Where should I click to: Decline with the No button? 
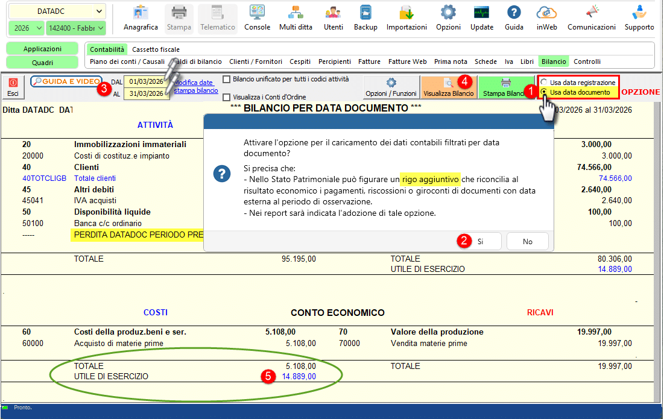tap(527, 242)
